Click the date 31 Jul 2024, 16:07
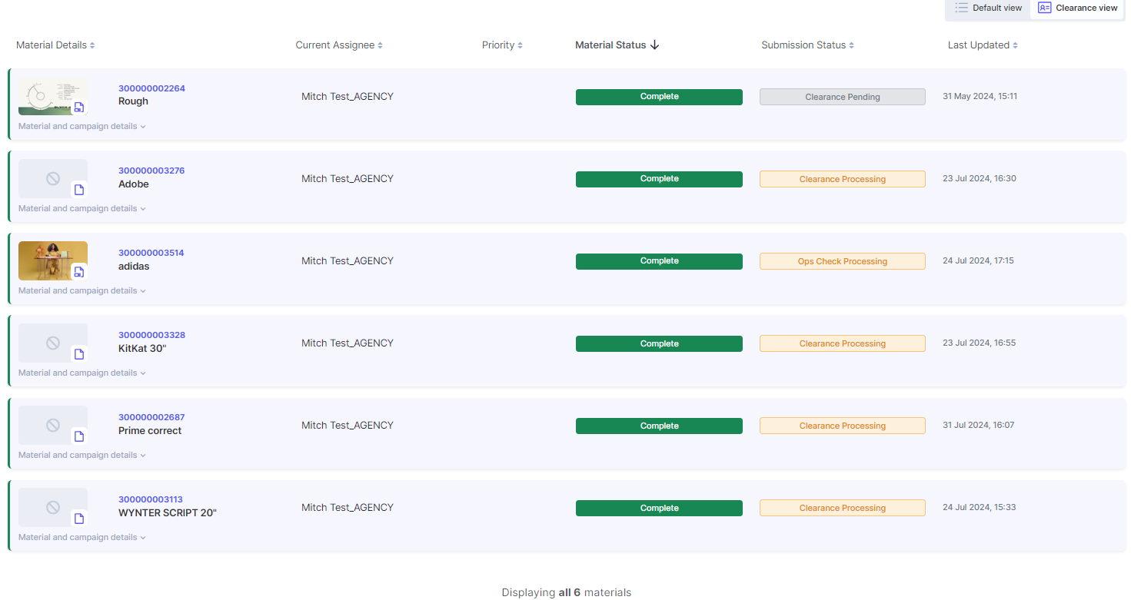 978,425
